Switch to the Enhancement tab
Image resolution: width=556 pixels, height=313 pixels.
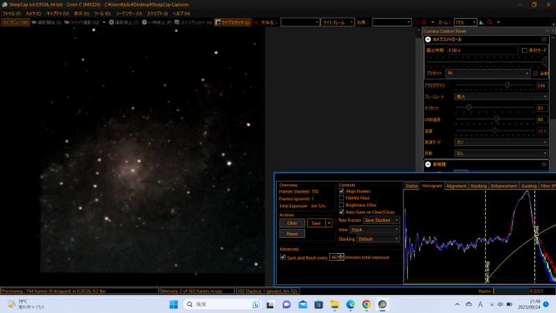click(504, 186)
